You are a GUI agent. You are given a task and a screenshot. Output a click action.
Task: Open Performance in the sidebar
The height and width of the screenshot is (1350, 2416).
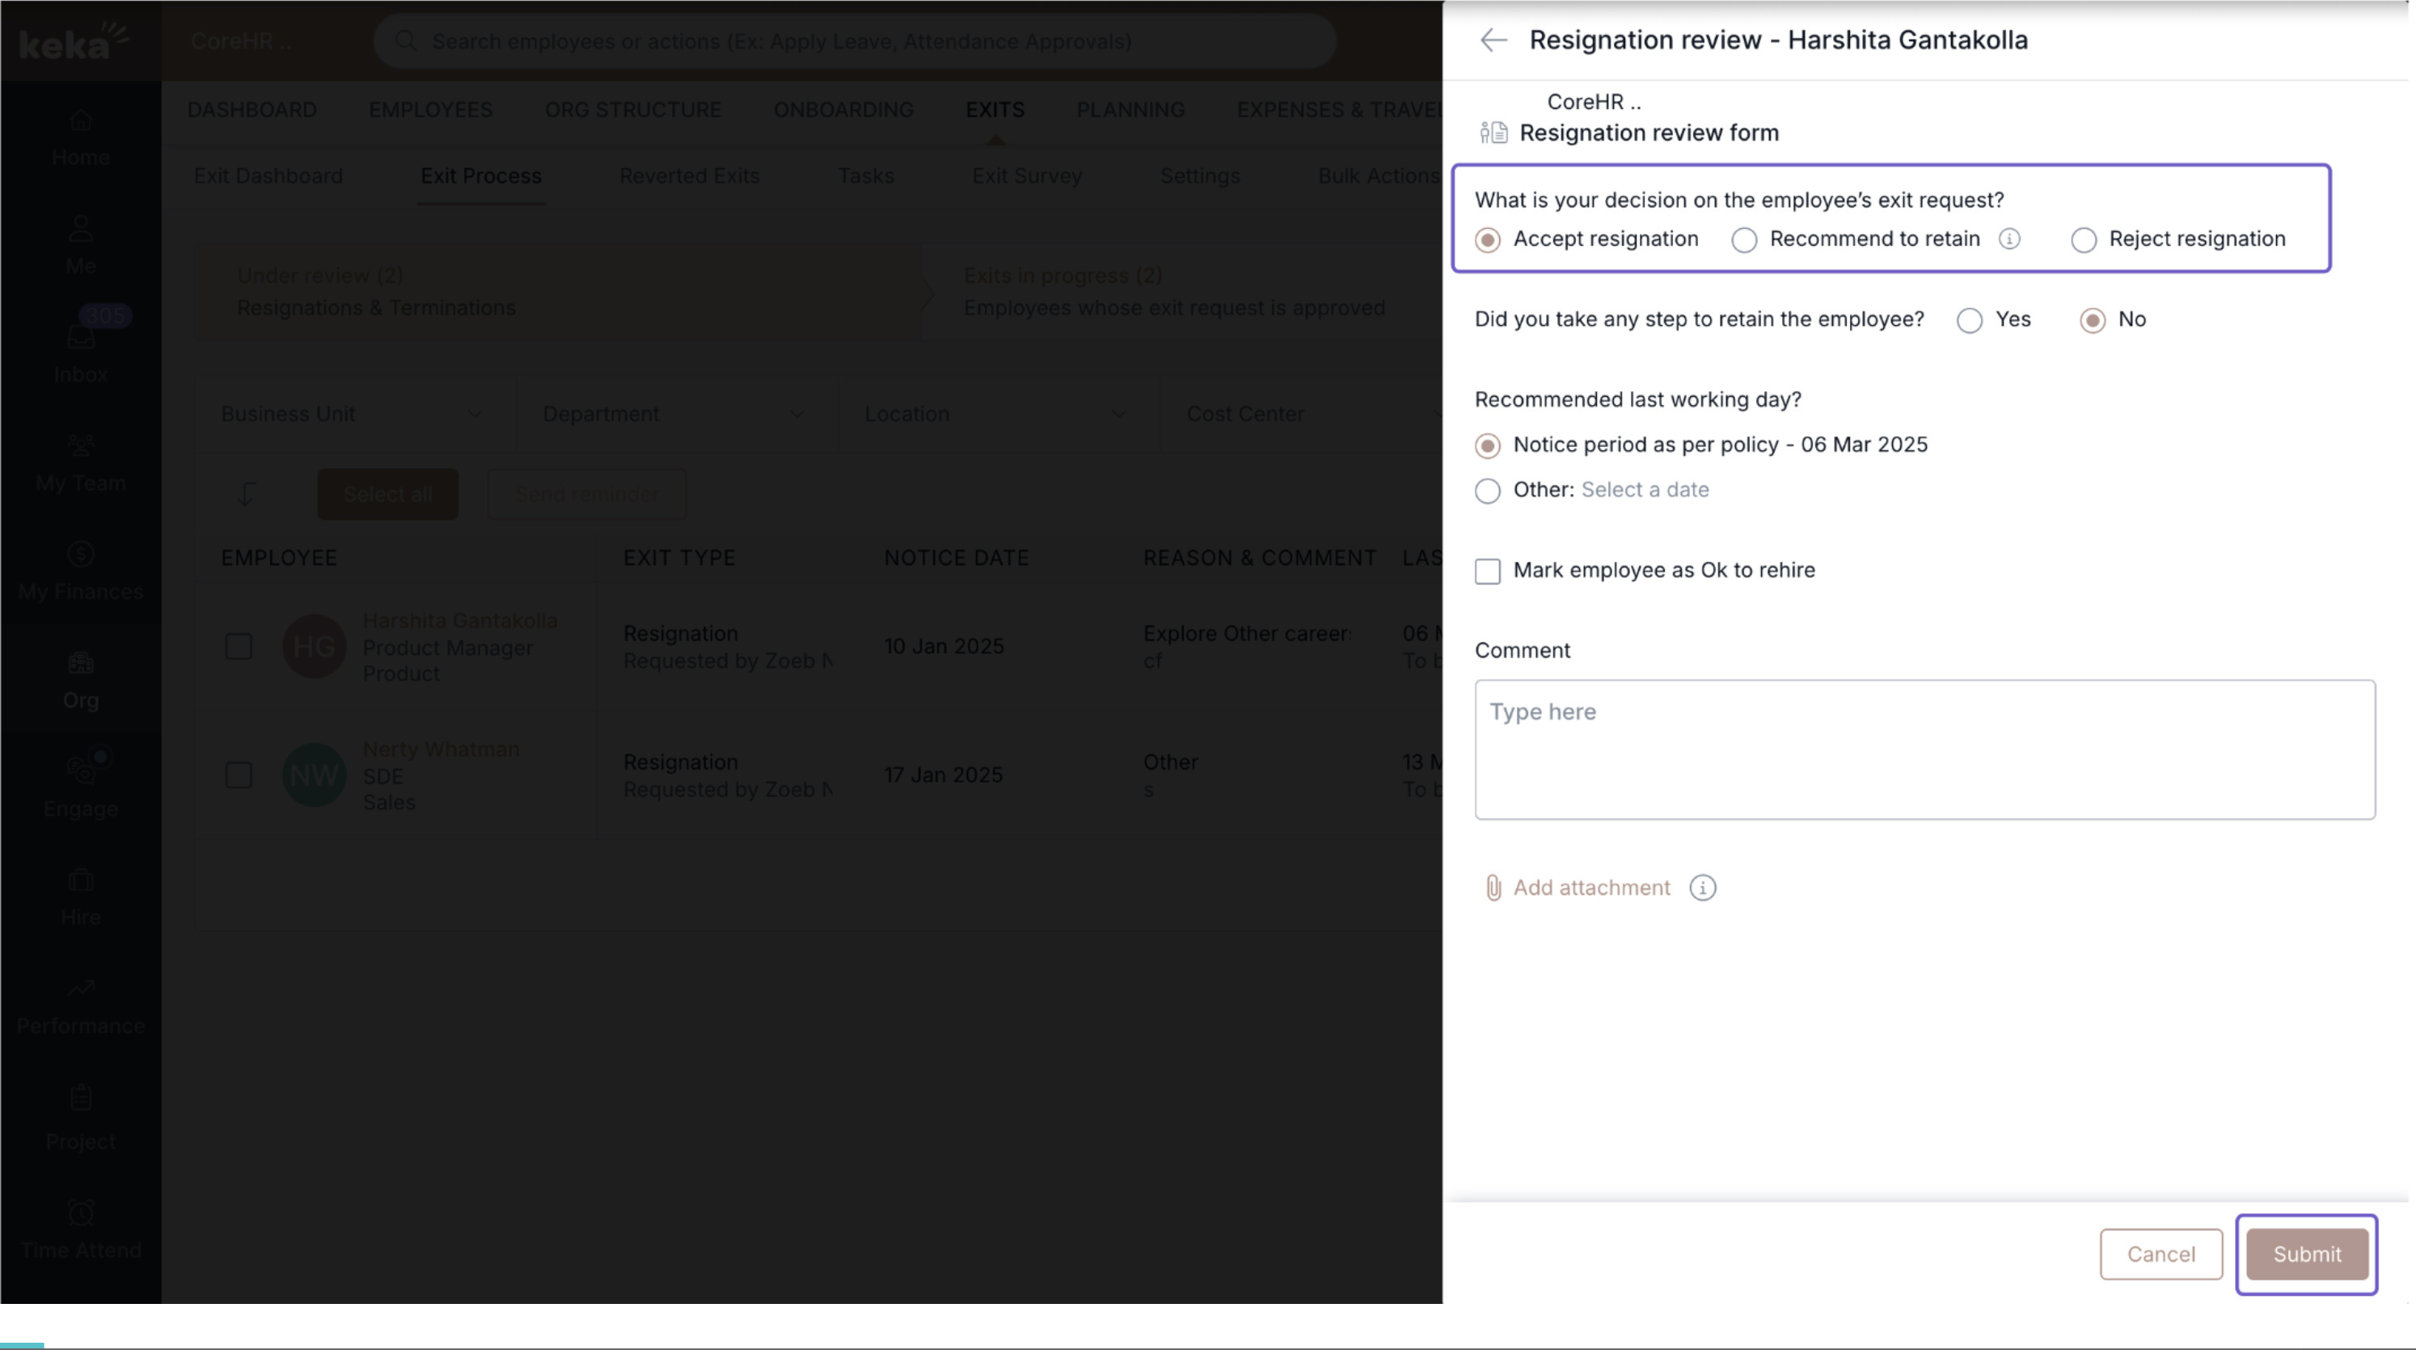(x=81, y=1005)
